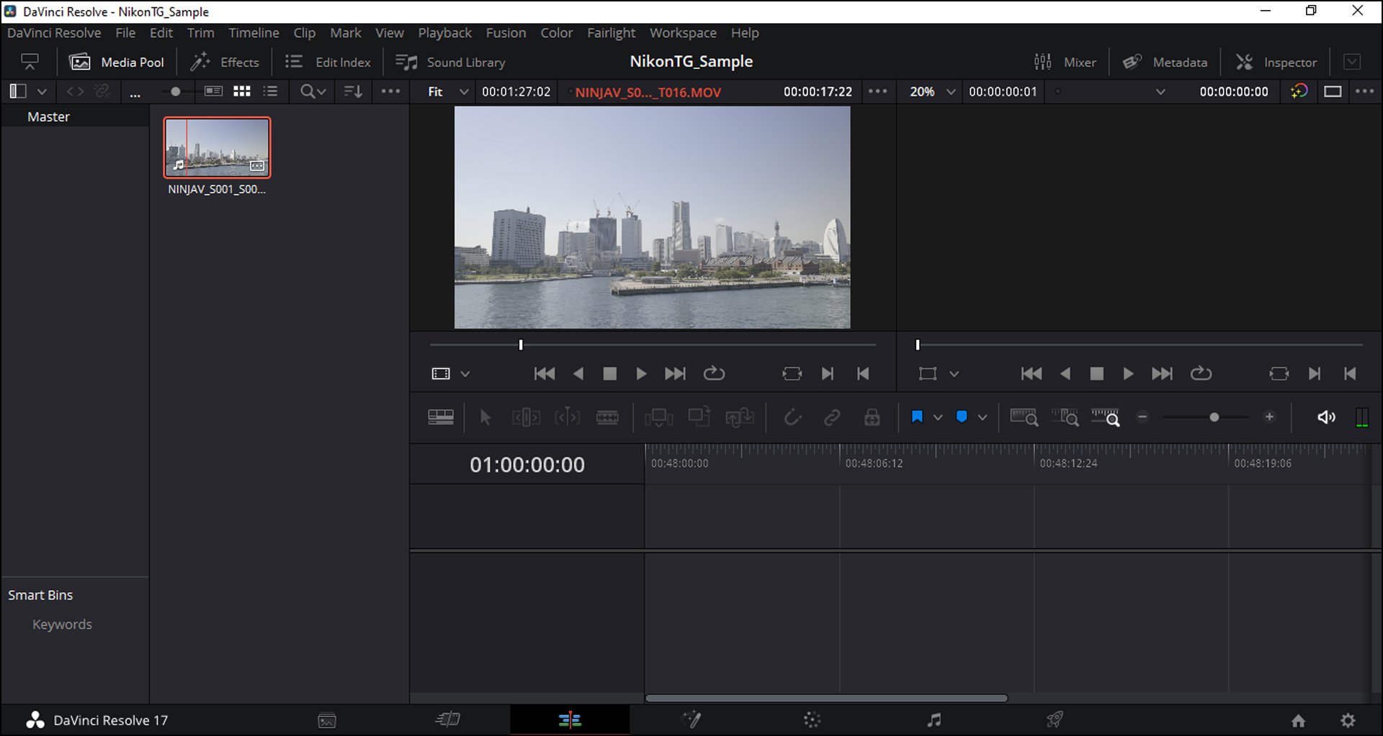
Task: Open the 20% timeline viewer zoom dropdown
Action: [932, 92]
